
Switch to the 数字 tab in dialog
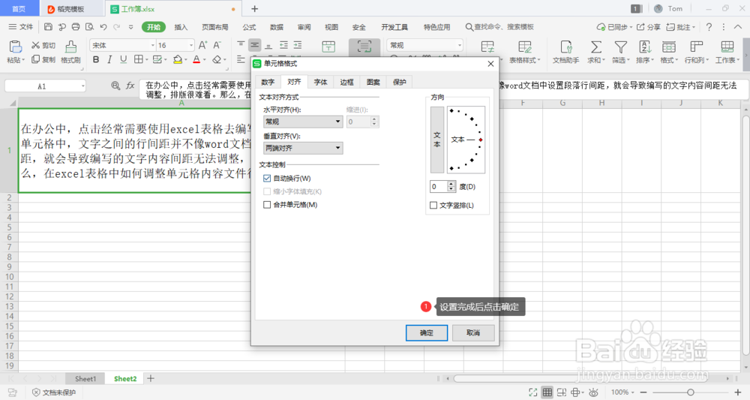click(268, 83)
